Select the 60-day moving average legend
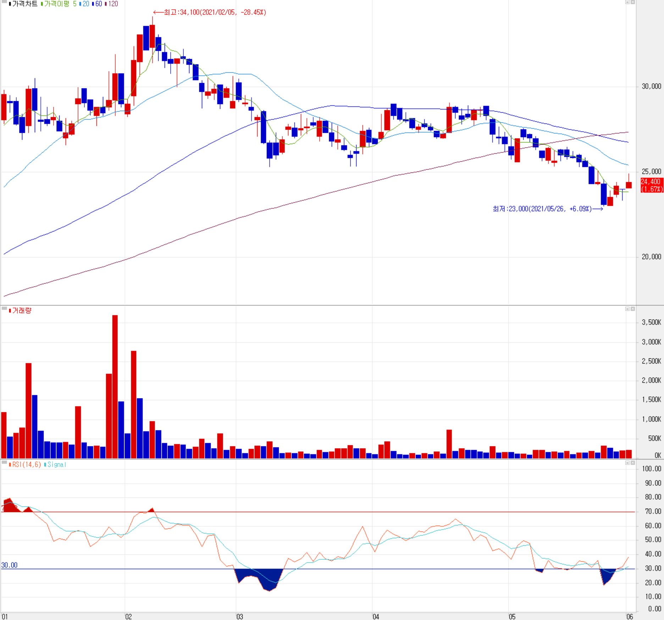 [97, 4]
